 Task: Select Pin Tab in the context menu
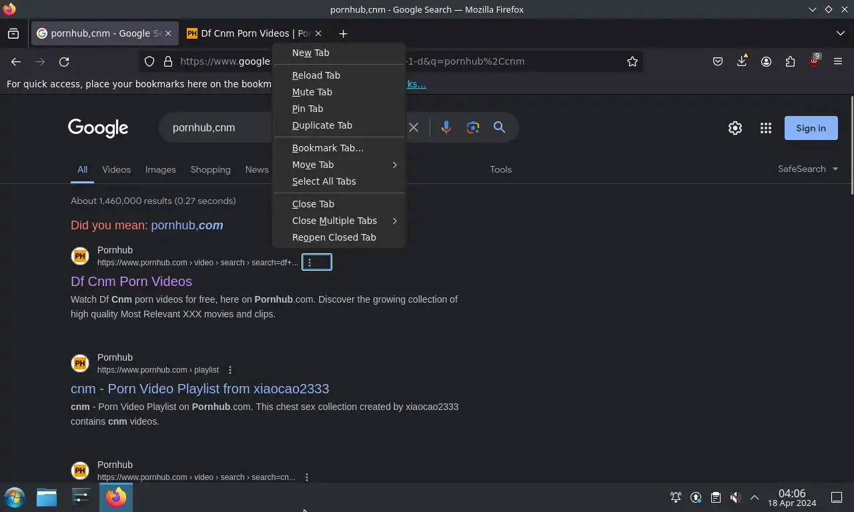[x=339, y=109]
